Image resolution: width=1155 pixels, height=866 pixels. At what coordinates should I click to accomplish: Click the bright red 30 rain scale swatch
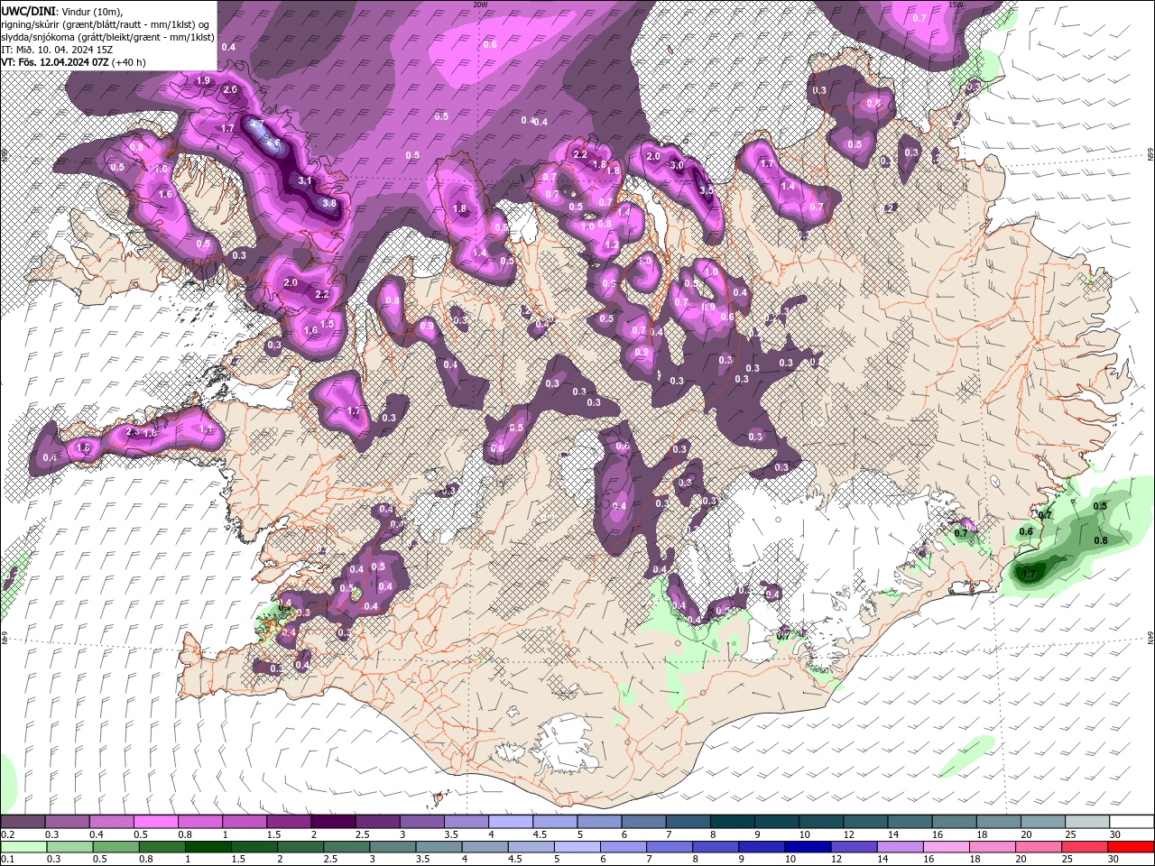pos(1130,847)
